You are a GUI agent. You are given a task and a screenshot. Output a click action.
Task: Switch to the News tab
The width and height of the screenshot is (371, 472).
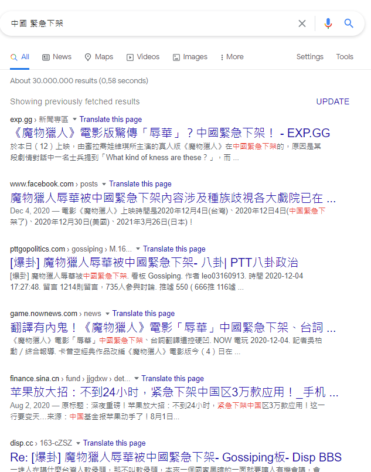tap(57, 57)
